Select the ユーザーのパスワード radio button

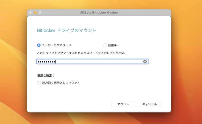39,45
